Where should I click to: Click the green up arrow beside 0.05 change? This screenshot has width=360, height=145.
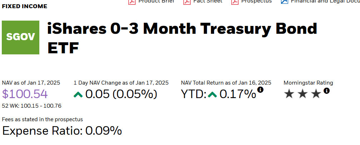click(x=78, y=94)
